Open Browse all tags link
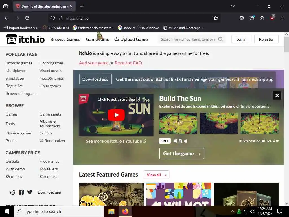The image size is (289, 217). [21, 94]
